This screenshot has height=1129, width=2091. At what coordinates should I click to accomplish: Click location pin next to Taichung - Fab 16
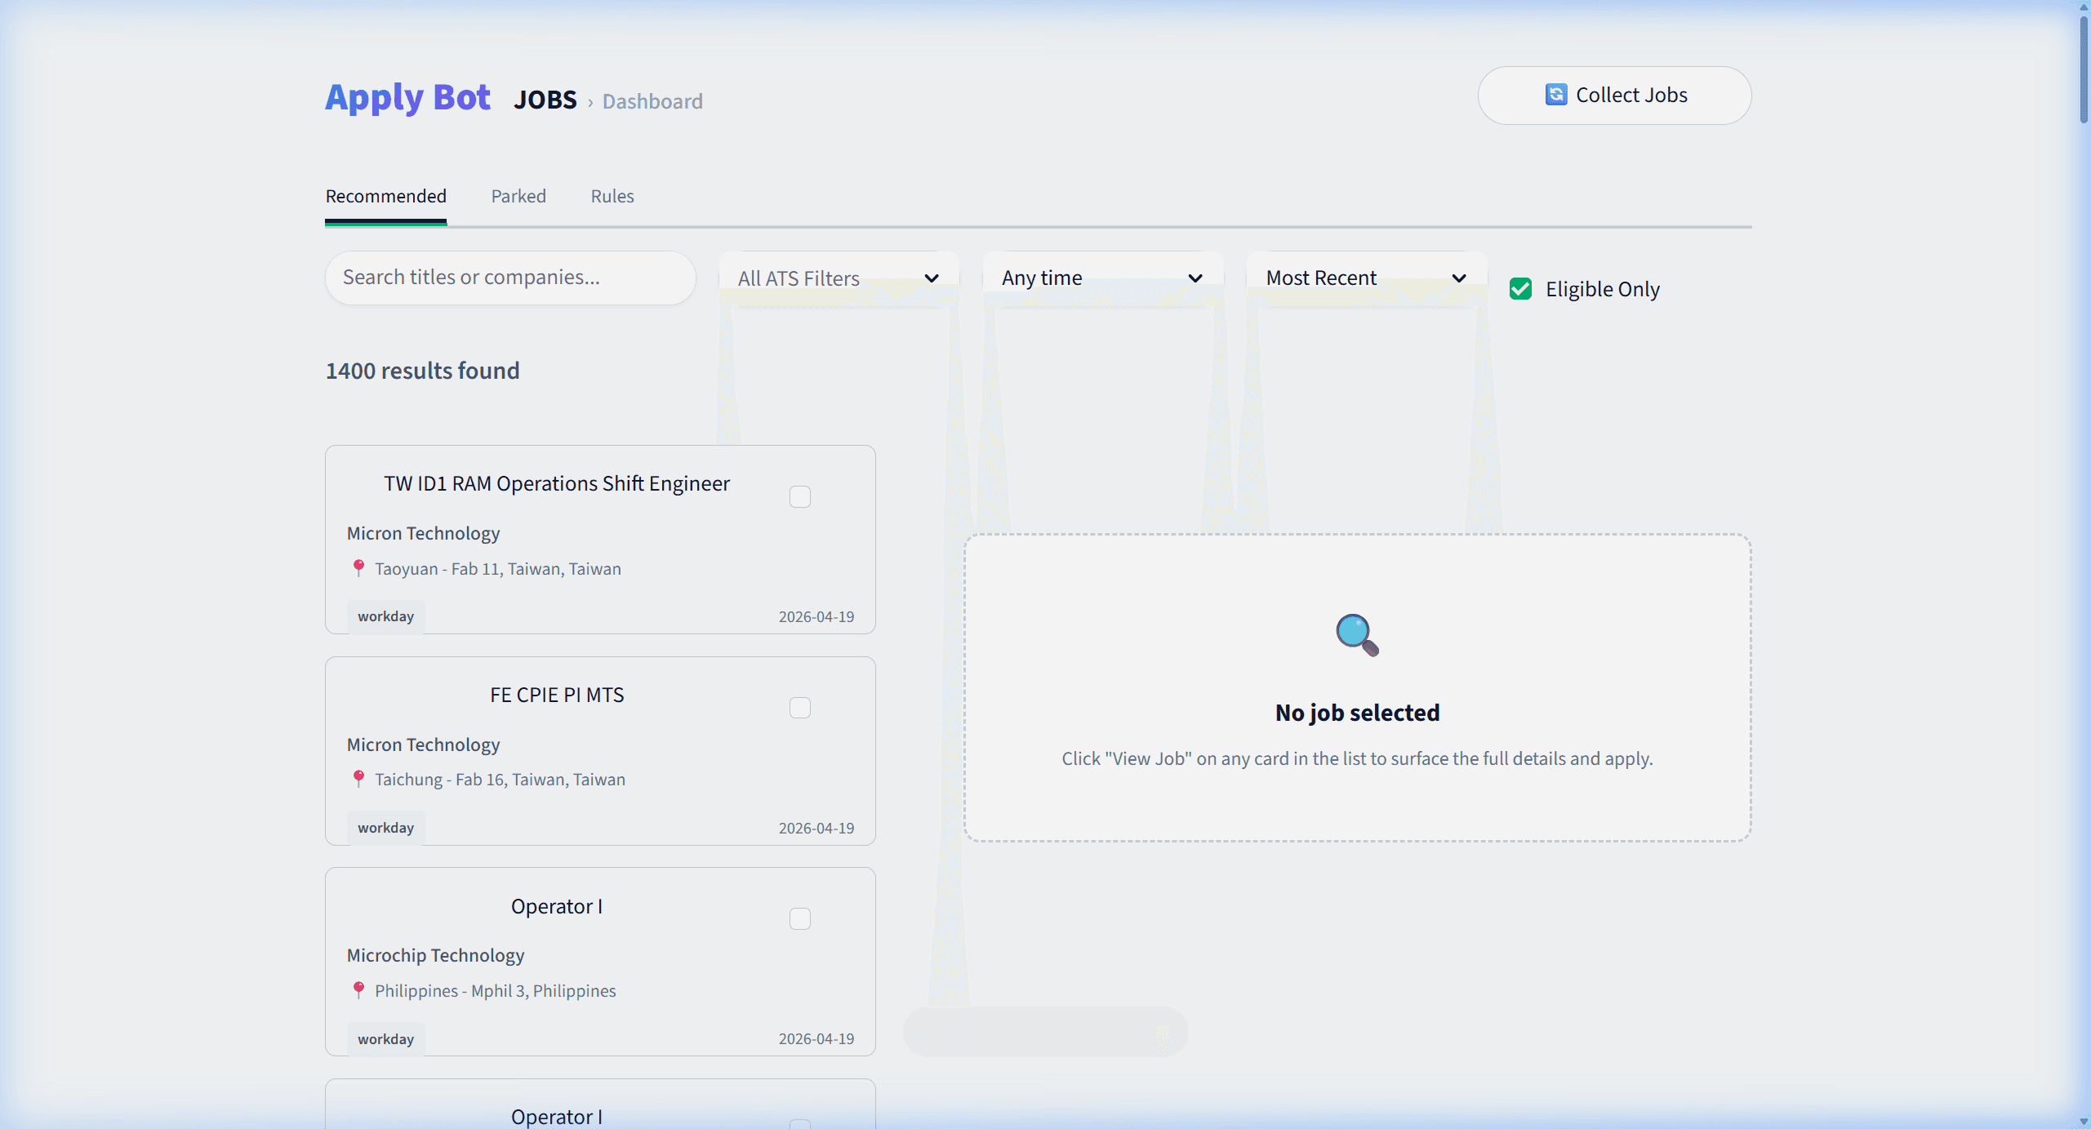click(x=358, y=779)
